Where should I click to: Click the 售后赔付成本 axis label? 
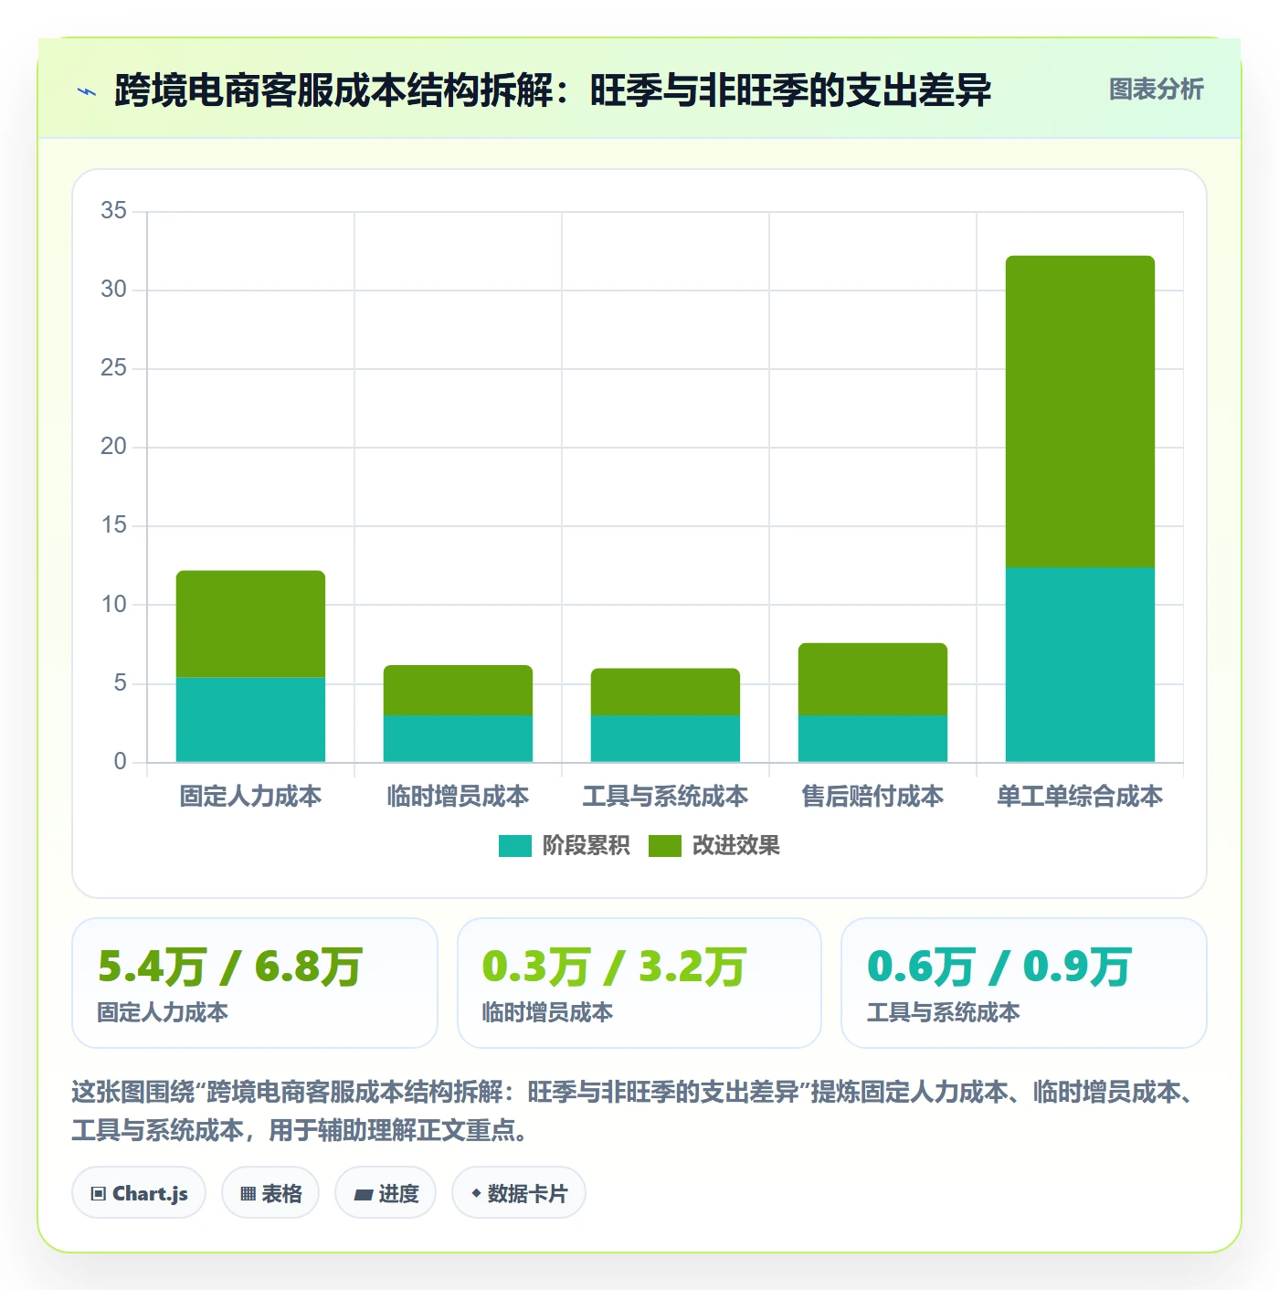coord(872,797)
